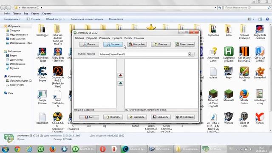Screen dimensions: 272x153
Task: Click the Помощь help button in ArtMoney
Action: click(161, 44)
